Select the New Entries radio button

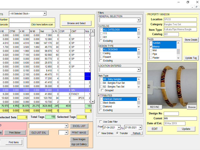(99, 133)
